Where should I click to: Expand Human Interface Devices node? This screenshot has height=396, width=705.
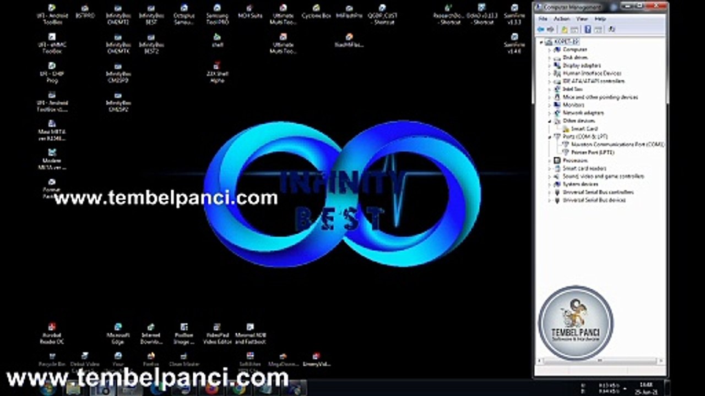pyautogui.click(x=550, y=73)
